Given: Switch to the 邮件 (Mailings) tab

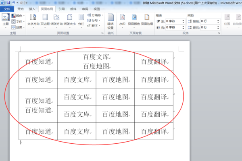Looking at the screenshot, I should coord(73,9).
